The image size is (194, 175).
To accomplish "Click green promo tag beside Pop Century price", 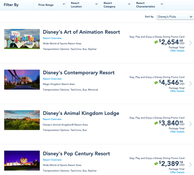I will (156, 164).
